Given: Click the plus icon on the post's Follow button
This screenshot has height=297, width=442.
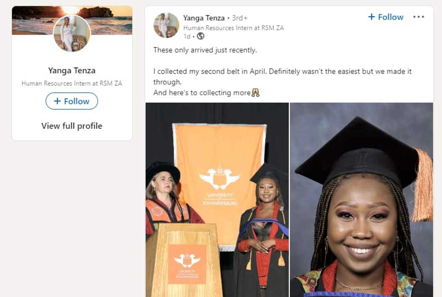Looking at the screenshot, I should [x=371, y=17].
